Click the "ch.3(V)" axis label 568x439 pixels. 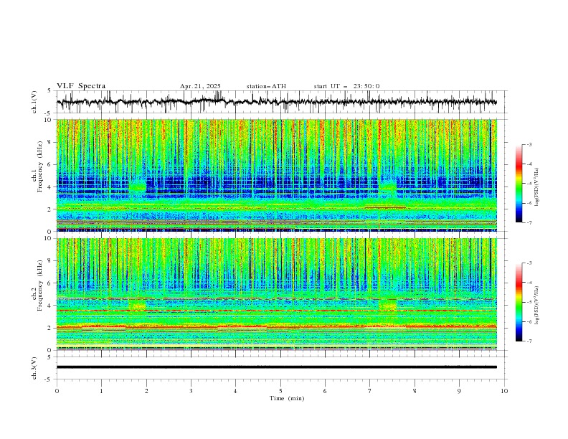point(34,368)
